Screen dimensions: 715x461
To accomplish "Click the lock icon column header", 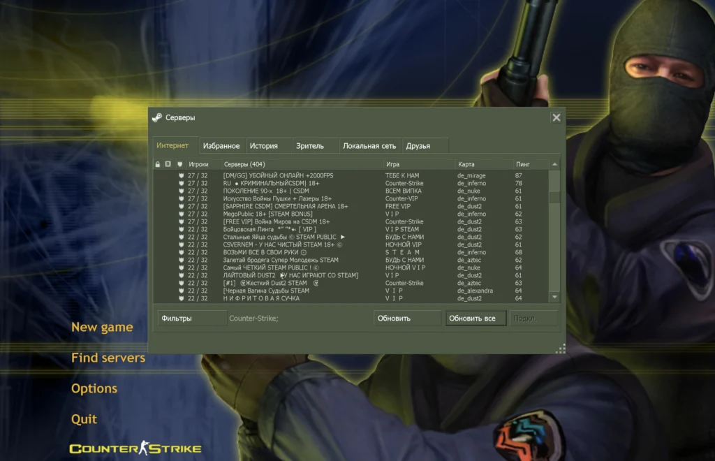I will [x=158, y=164].
